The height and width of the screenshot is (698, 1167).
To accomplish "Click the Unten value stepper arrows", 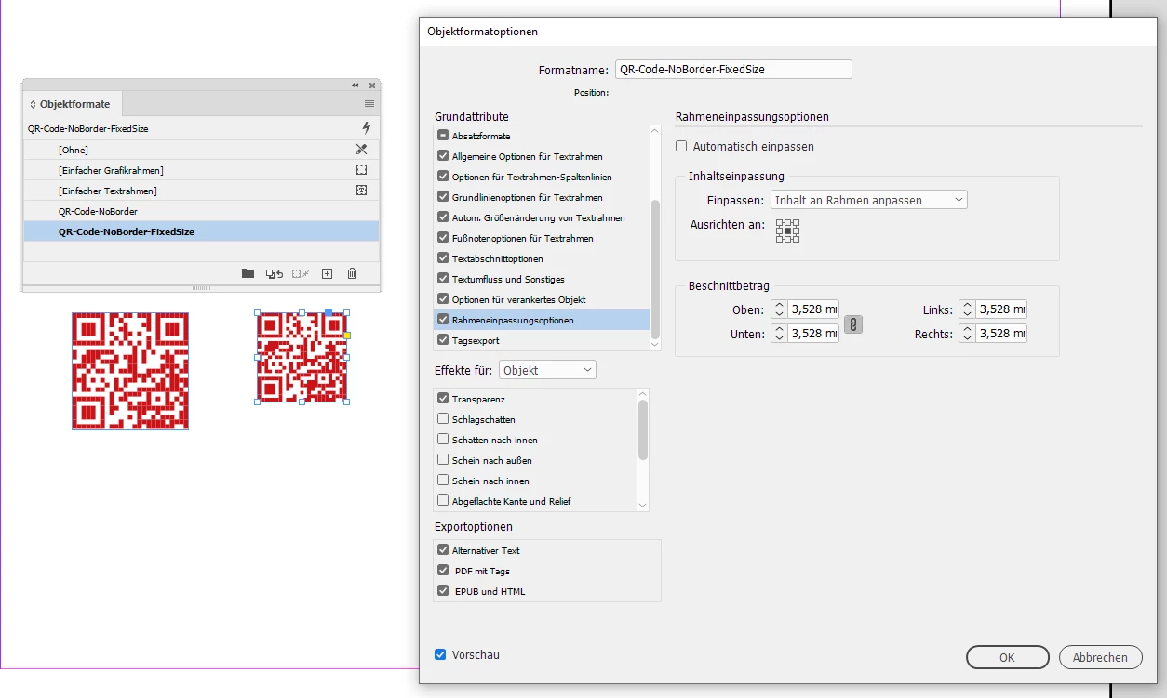I will (x=779, y=333).
